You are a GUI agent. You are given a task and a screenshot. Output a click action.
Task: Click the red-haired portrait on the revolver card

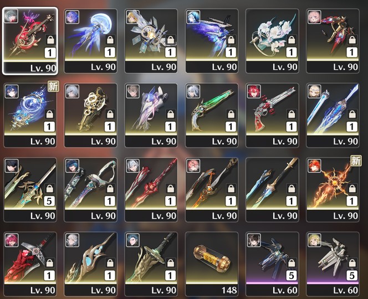click(x=254, y=91)
